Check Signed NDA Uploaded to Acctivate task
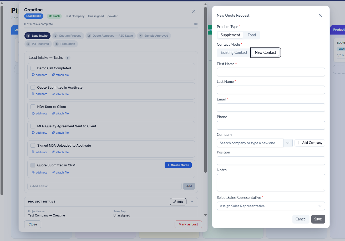 coord(33,145)
